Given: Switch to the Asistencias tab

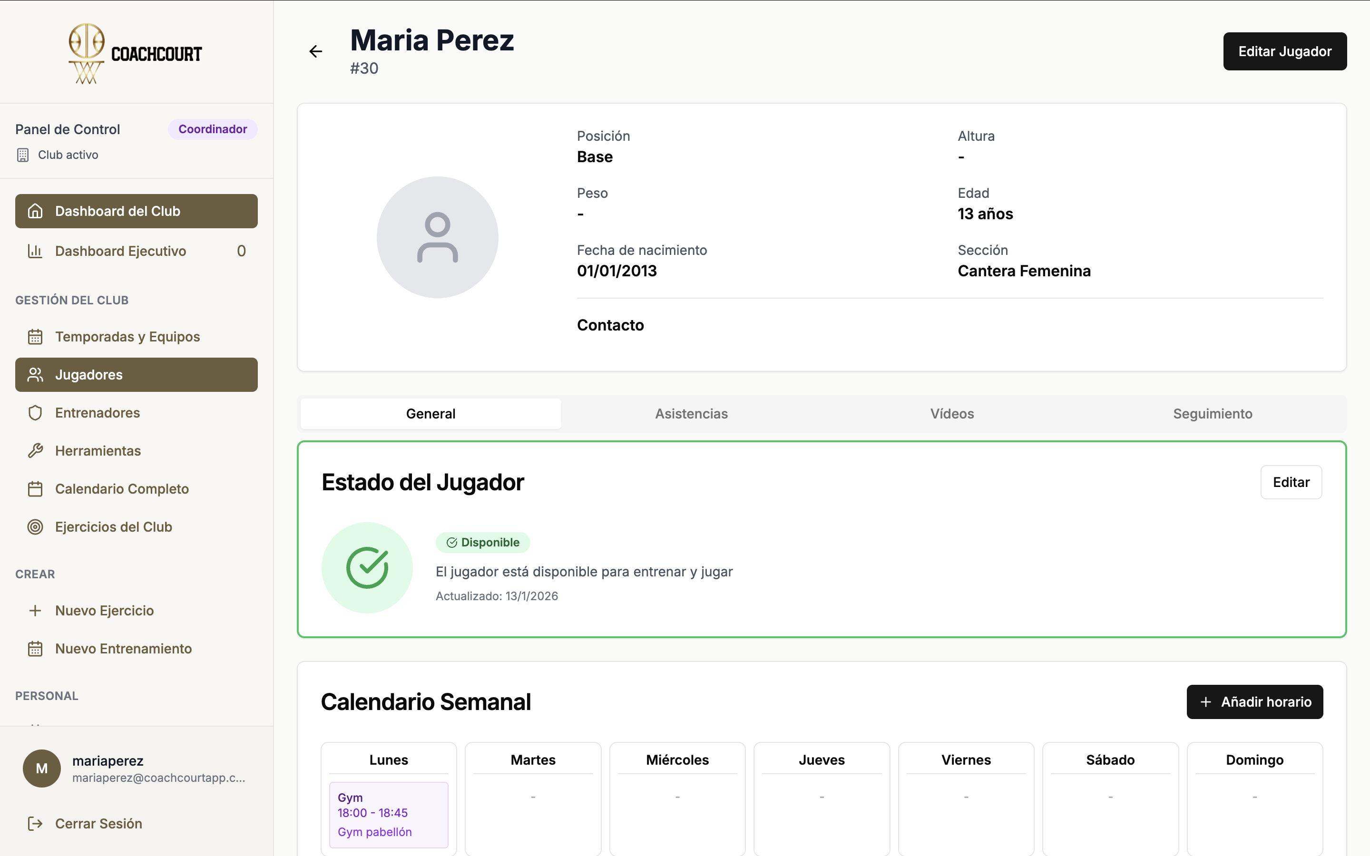Looking at the screenshot, I should pyautogui.click(x=691, y=413).
